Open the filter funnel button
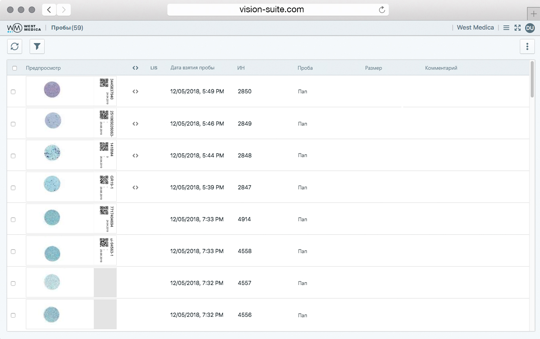The image size is (540, 339). pos(37,47)
